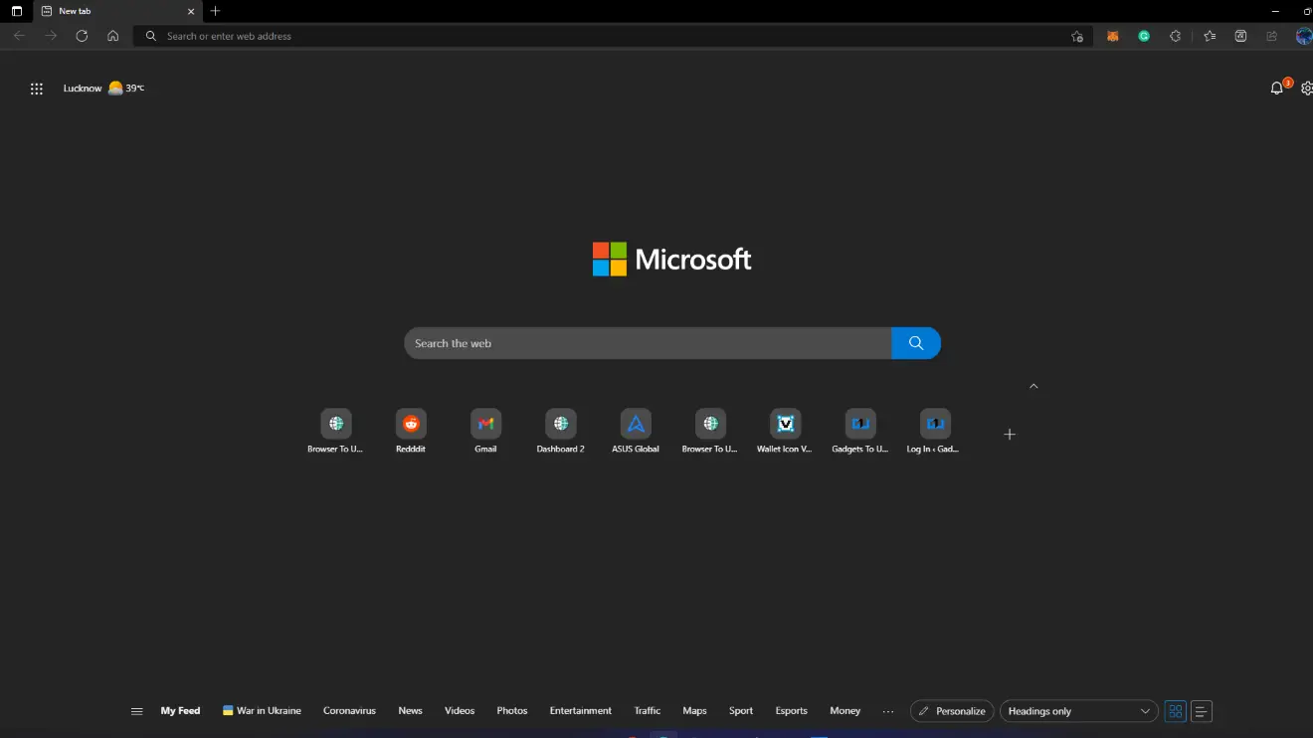Open the app launcher grid icon
The image size is (1313, 738).
[37, 89]
